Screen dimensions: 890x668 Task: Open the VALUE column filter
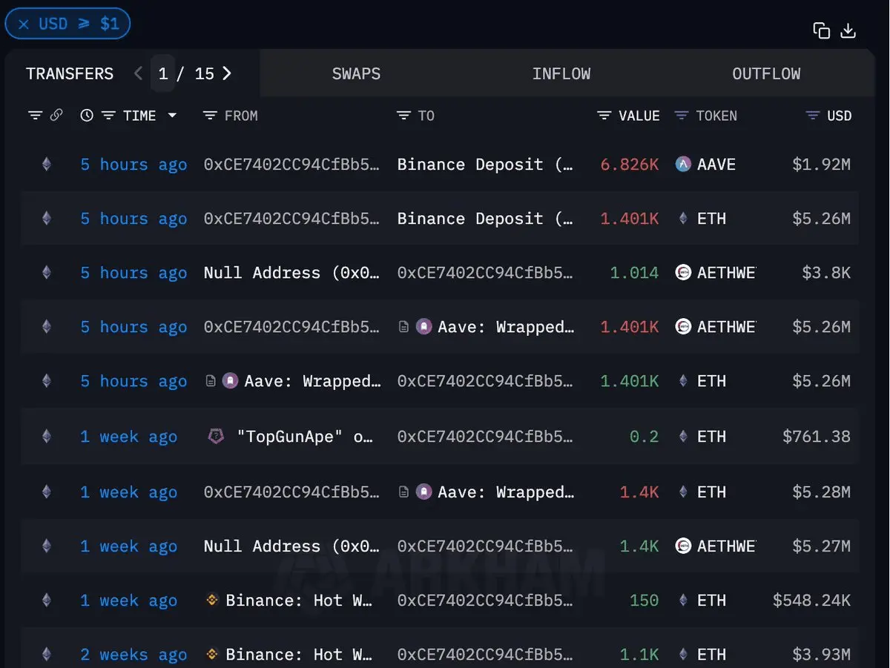pos(604,116)
